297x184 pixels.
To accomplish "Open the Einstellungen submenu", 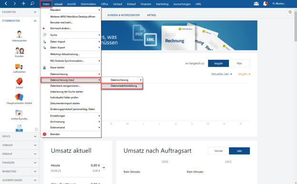I will tap(71, 116).
